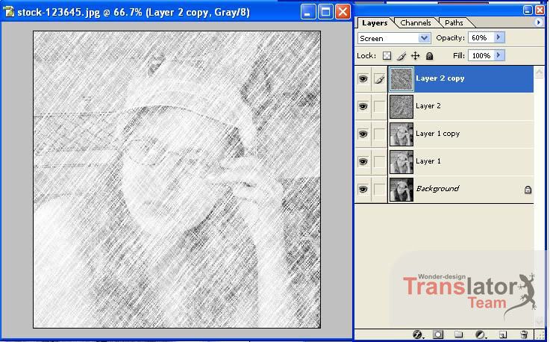This screenshot has width=550, height=342.
Task: Click the lock image pixels brush icon
Action: [x=401, y=56]
